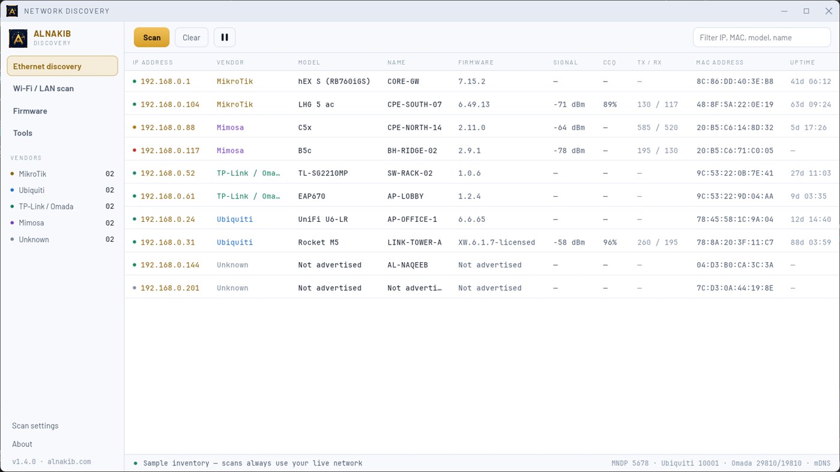Open IP address 192.168.0.104

click(170, 104)
